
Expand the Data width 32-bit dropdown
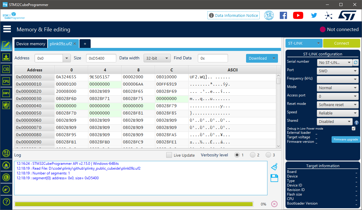tap(157, 58)
